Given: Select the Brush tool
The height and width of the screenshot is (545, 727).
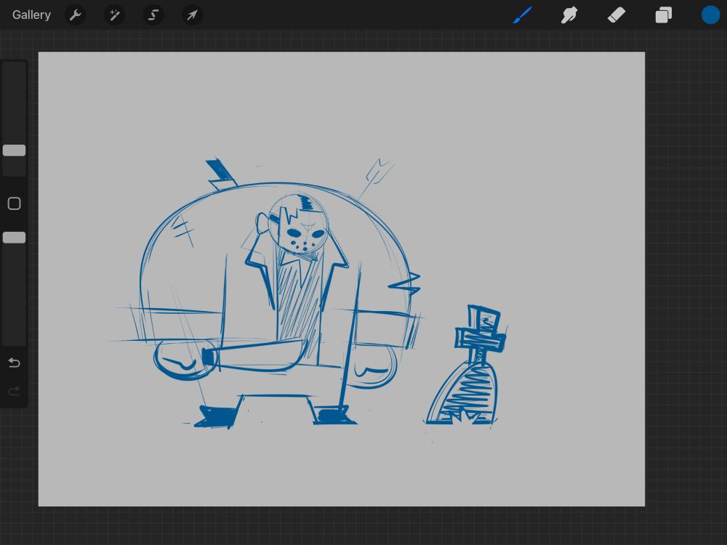Looking at the screenshot, I should click(523, 15).
